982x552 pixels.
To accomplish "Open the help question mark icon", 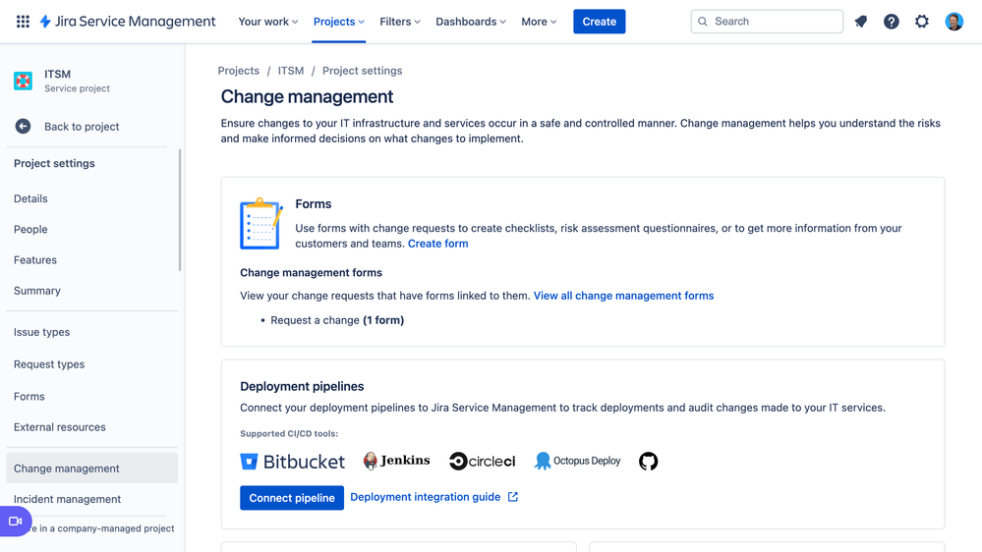I will [892, 22].
